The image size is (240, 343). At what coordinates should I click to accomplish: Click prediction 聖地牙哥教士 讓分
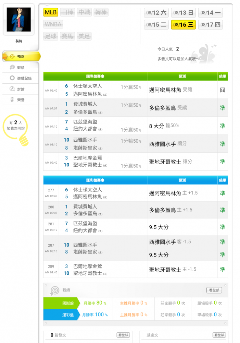(170, 162)
